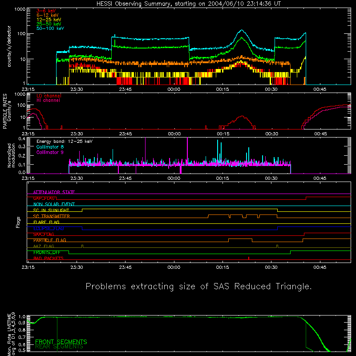Click the HI channel legend entry
Image resolution: width=356 pixels, height=356 pixels.
(49, 101)
